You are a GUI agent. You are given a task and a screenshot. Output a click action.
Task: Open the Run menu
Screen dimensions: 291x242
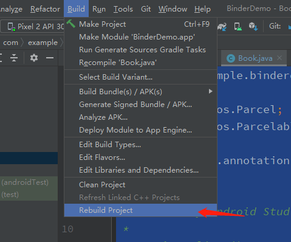pyautogui.click(x=99, y=9)
